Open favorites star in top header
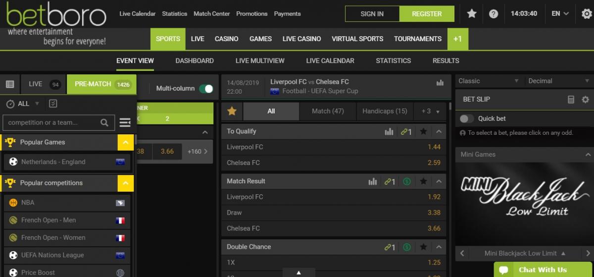Image resolution: width=594 pixels, height=277 pixels. tap(472, 14)
